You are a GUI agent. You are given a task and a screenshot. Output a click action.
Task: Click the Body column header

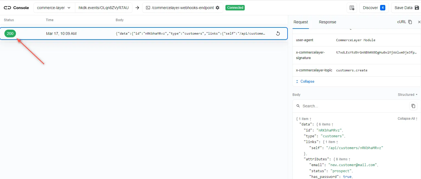(x=120, y=20)
